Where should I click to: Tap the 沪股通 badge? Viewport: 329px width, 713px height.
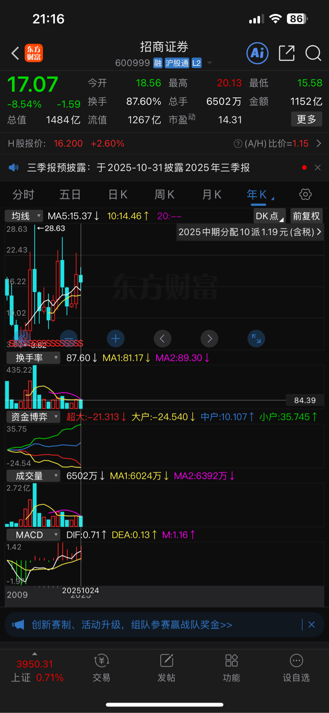pos(177,63)
